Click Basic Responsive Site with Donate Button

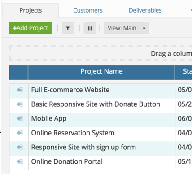pyautogui.click(x=96, y=104)
